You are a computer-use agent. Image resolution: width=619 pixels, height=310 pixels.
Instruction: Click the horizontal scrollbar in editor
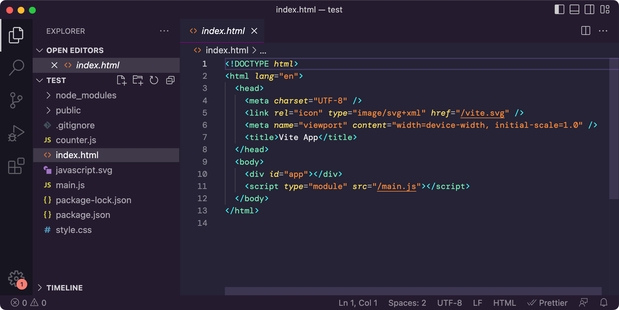pos(413,291)
